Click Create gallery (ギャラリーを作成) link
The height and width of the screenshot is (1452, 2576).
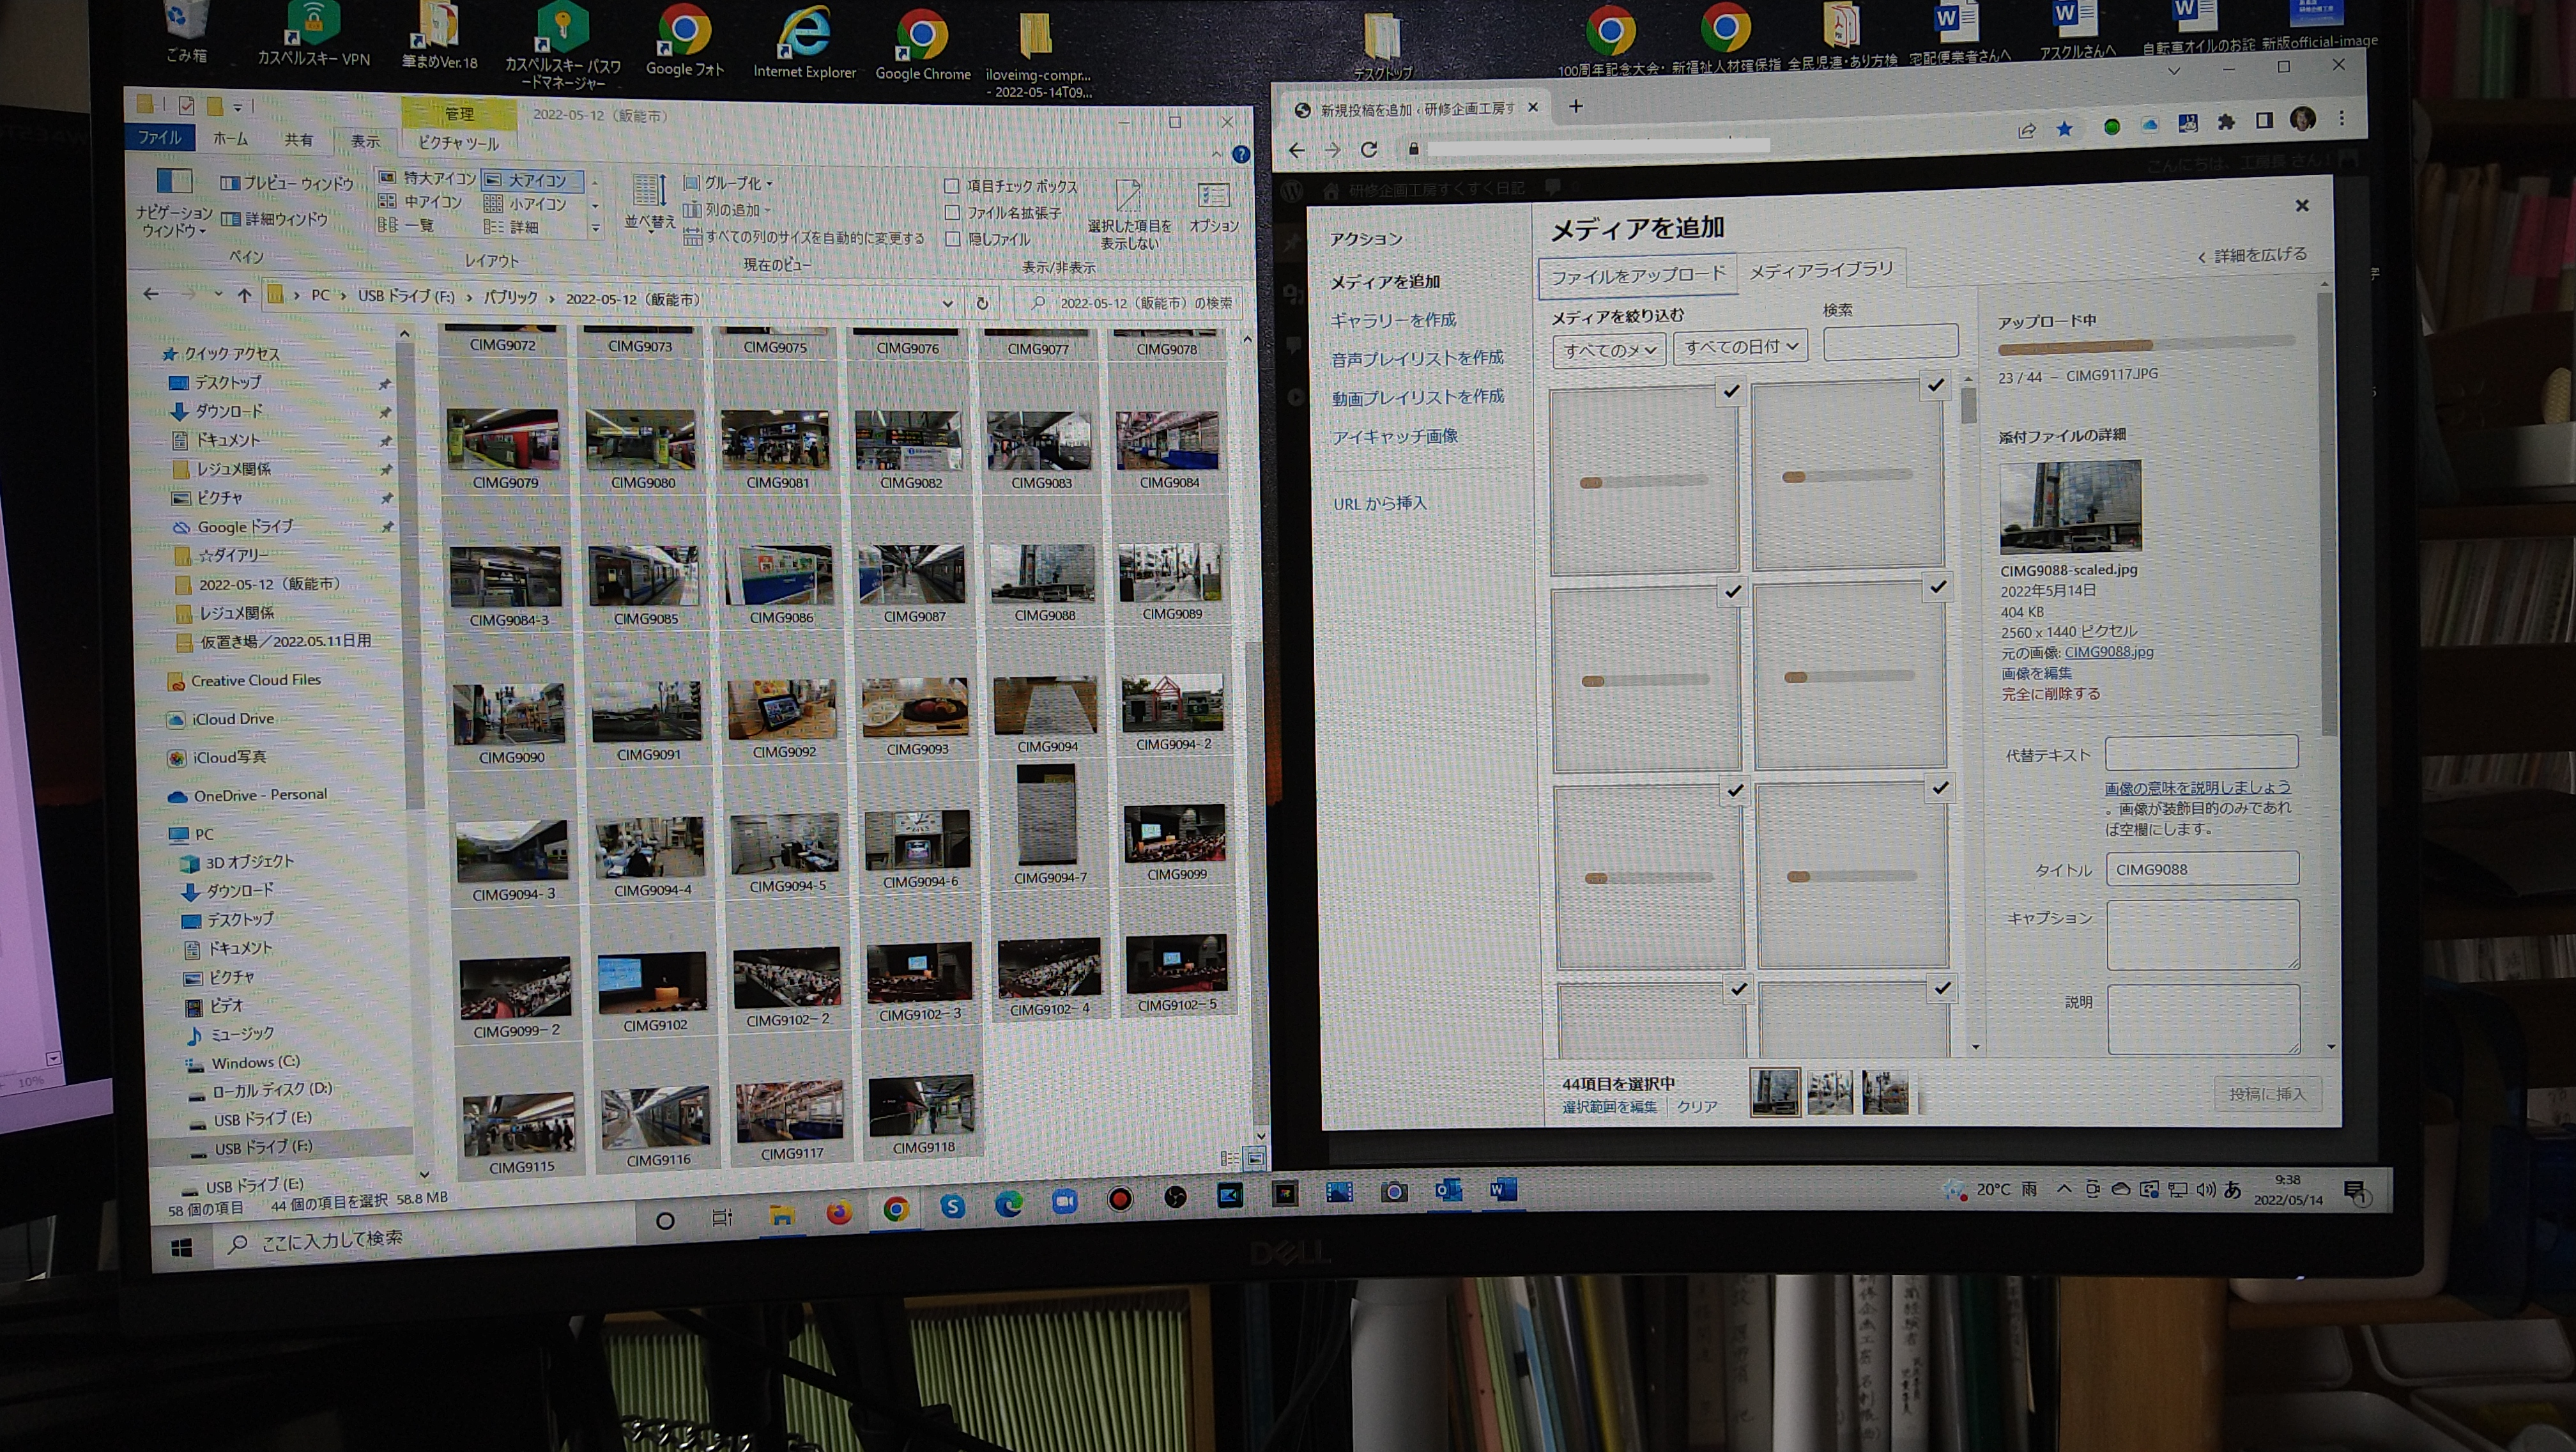click(x=1393, y=320)
